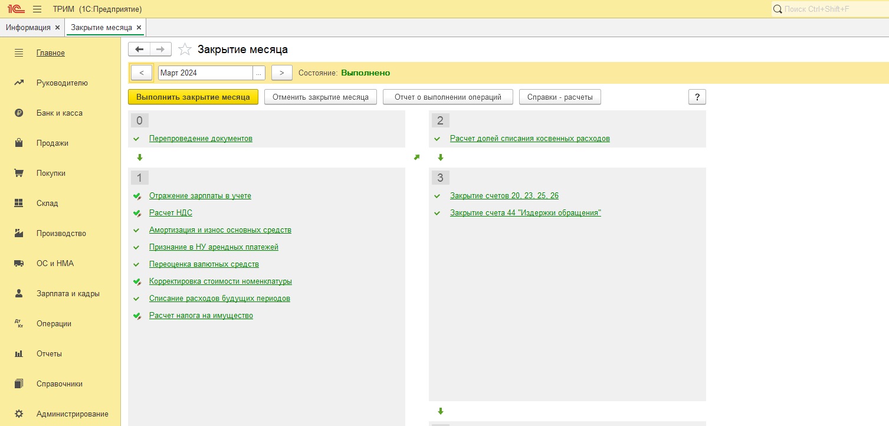Go back with the left arrow button
The height and width of the screenshot is (426, 889).
[139, 50]
